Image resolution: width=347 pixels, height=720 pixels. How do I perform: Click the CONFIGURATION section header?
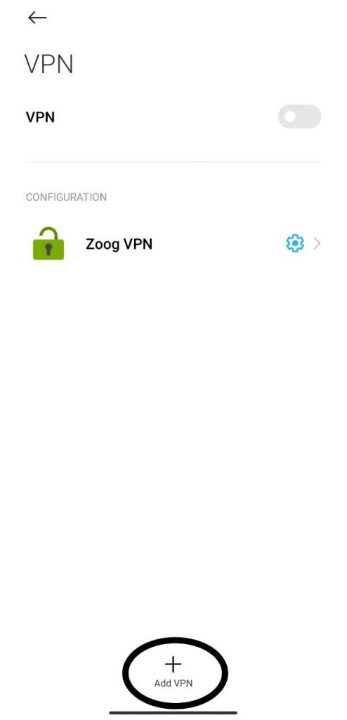pyautogui.click(x=66, y=197)
